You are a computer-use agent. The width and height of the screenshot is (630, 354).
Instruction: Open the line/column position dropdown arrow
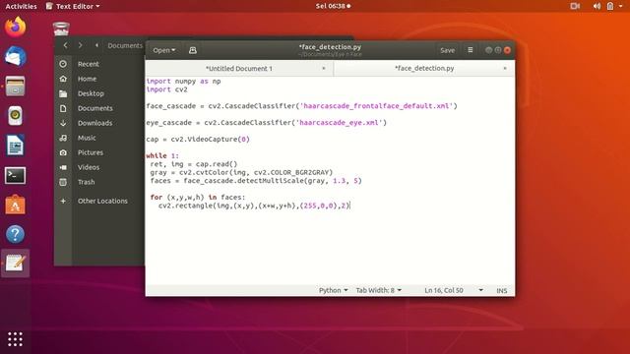[481, 290]
